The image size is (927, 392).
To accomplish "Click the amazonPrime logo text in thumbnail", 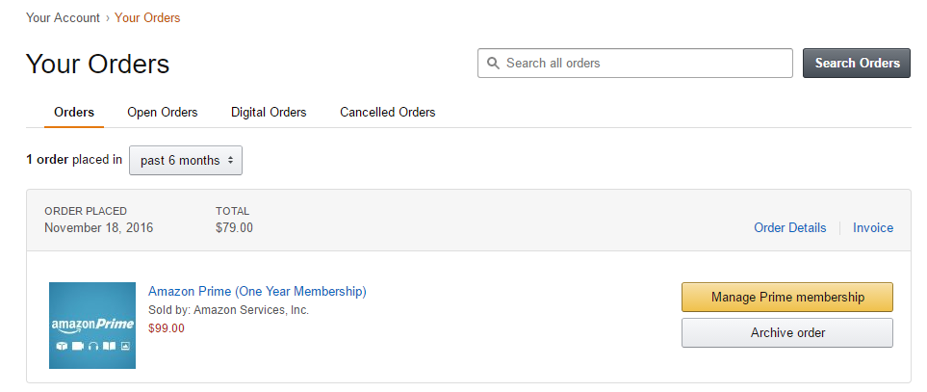I will click(x=92, y=326).
